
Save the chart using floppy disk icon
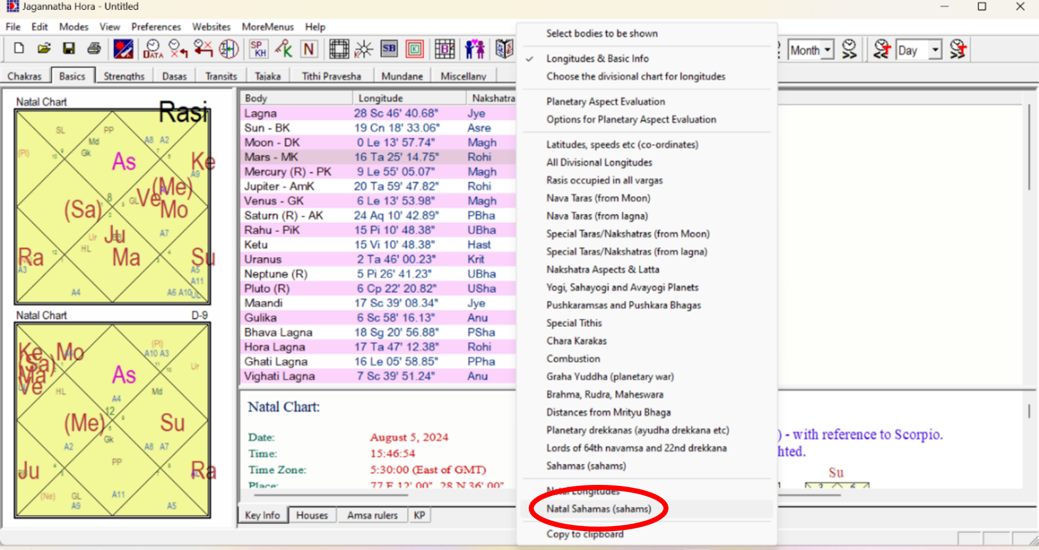69,49
